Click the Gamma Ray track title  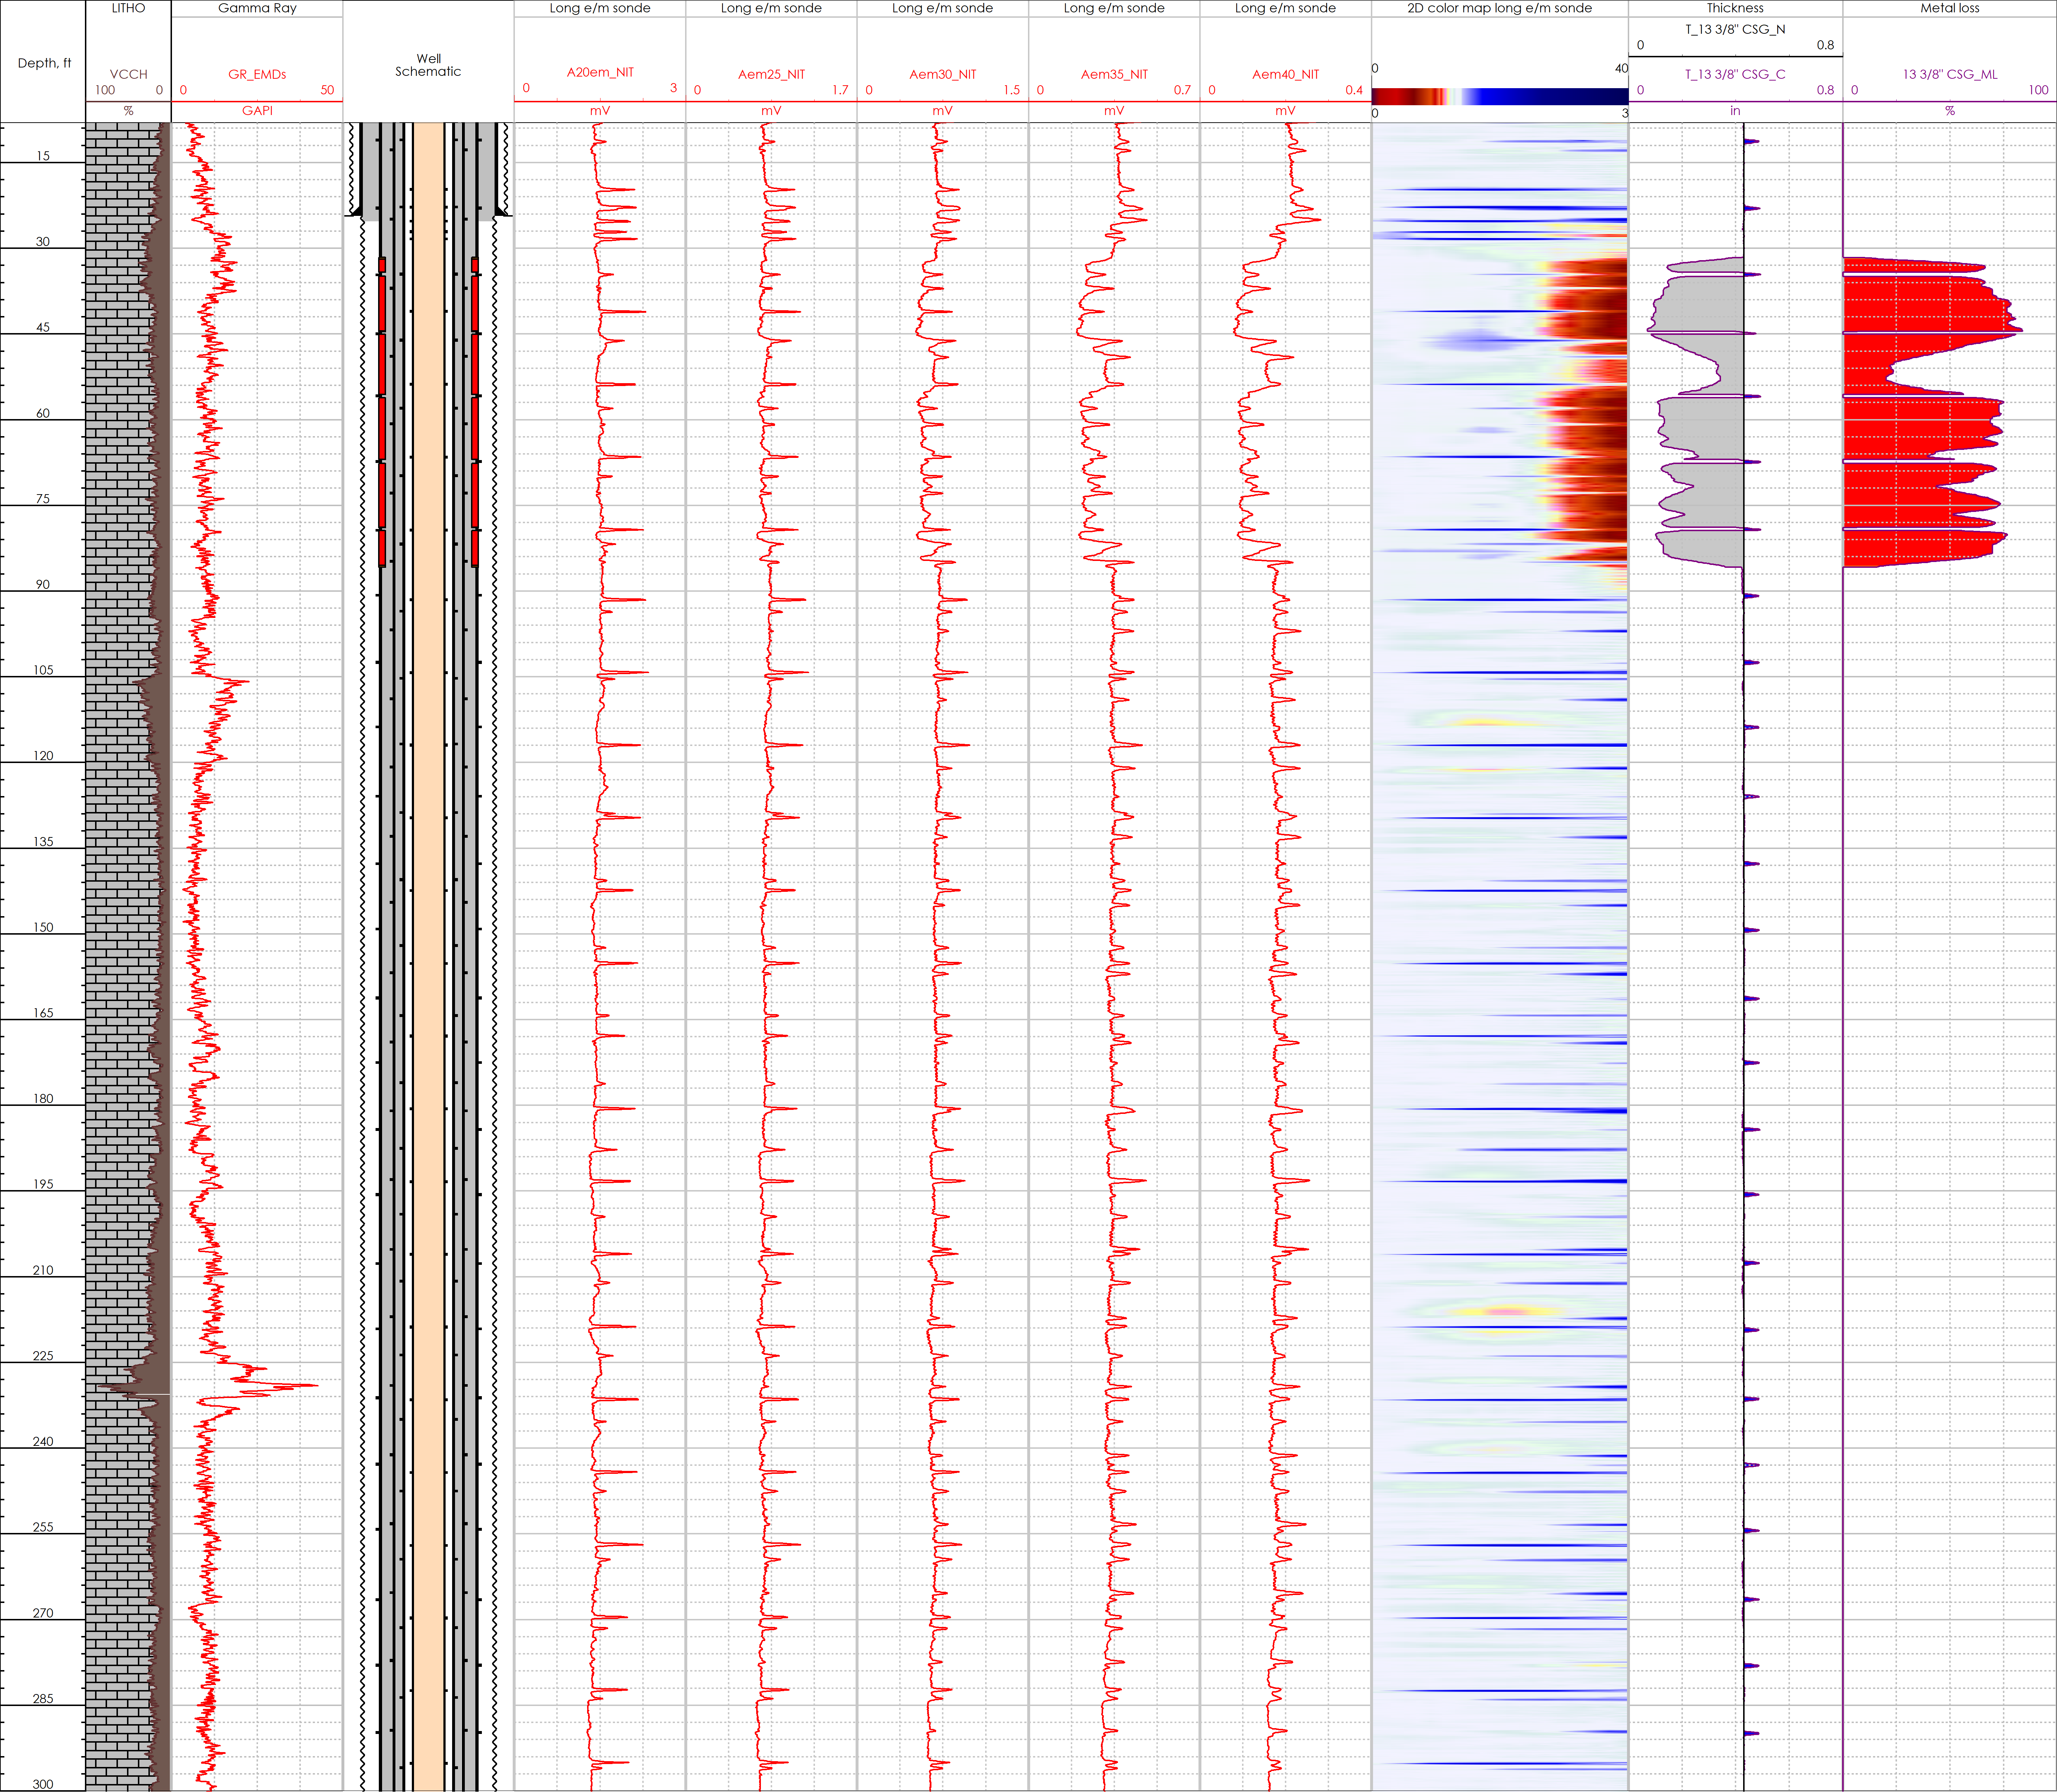pyautogui.click(x=257, y=8)
